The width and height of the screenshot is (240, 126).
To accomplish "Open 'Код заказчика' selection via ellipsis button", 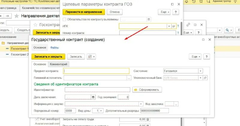I will click(176, 104).
